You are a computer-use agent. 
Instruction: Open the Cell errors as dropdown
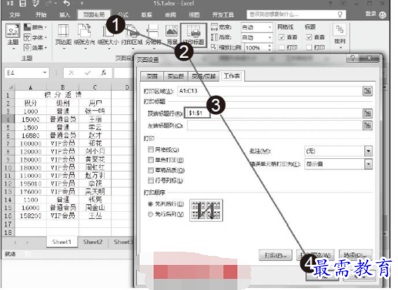coord(368,164)
